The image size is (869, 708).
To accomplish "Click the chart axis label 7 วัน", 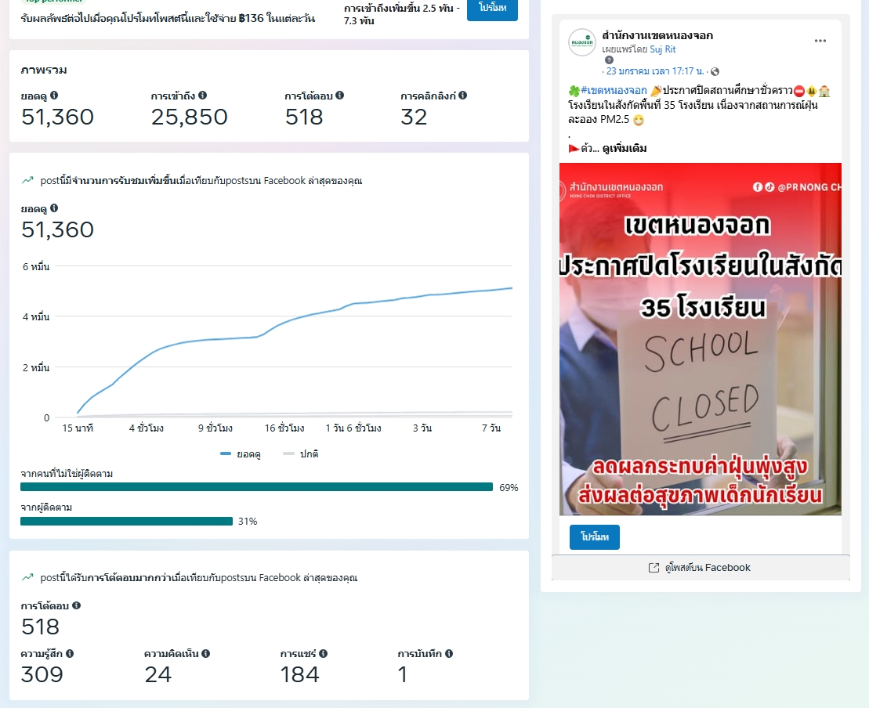I will 491,428.
